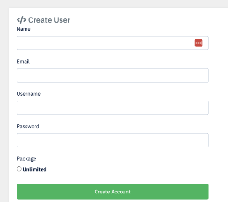Select the Unlimited package radio button
This screenshot has width=228, height=202.
pyautogui.click(x=19, y=169)
